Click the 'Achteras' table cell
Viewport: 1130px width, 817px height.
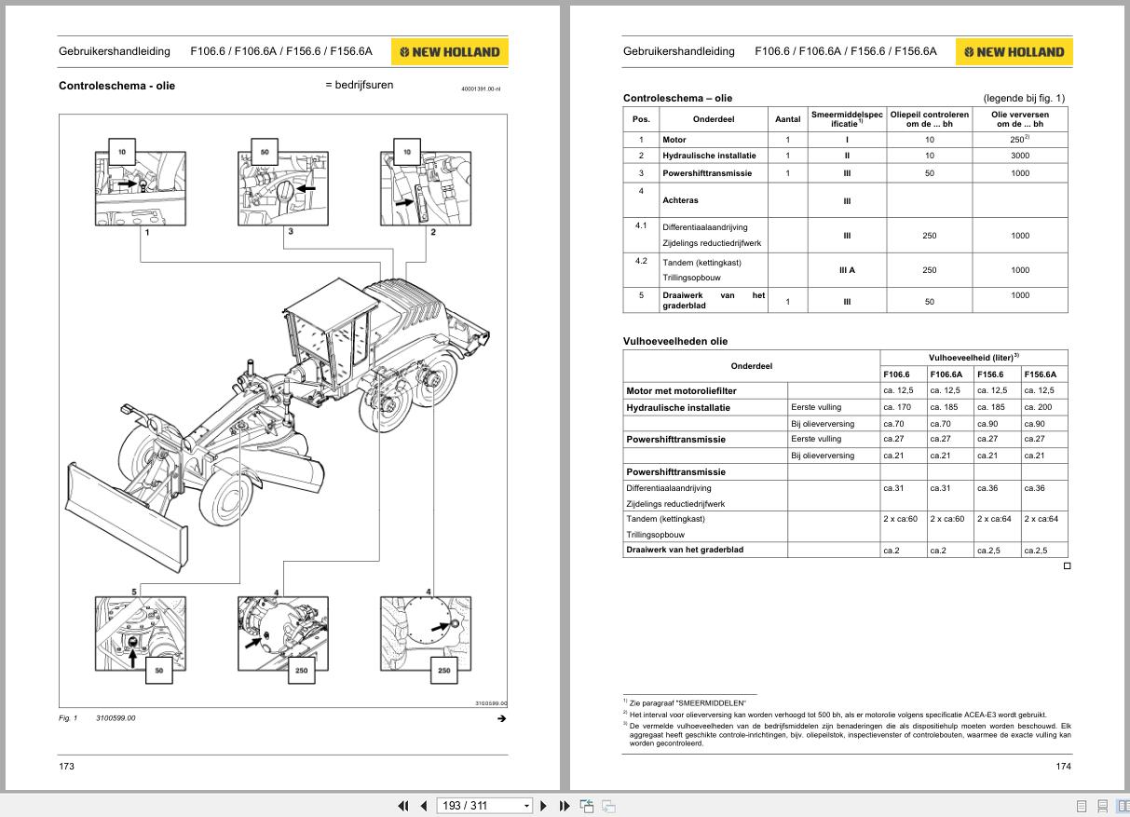tap(714, 200)
